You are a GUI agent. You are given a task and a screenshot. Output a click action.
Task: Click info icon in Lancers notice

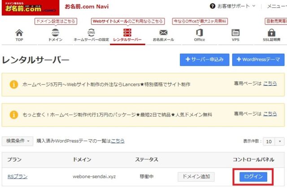click(x=14, y=85)
